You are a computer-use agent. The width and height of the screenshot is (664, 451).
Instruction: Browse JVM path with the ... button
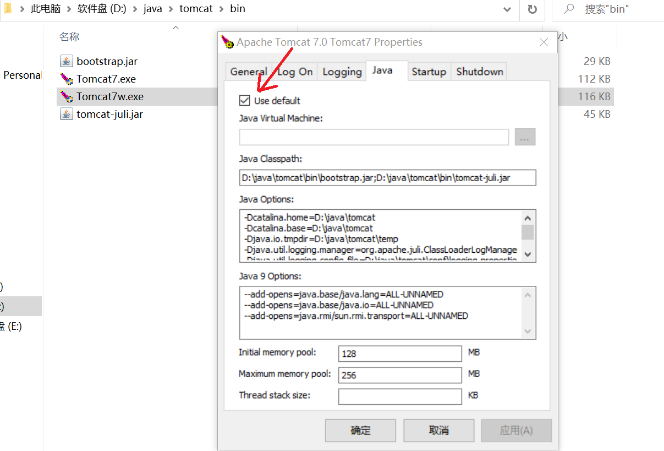point(525,137)
